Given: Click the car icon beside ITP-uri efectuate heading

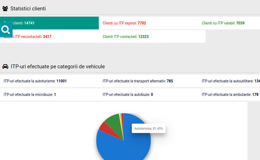Looking at the screenshot, I should coord(5,66).
